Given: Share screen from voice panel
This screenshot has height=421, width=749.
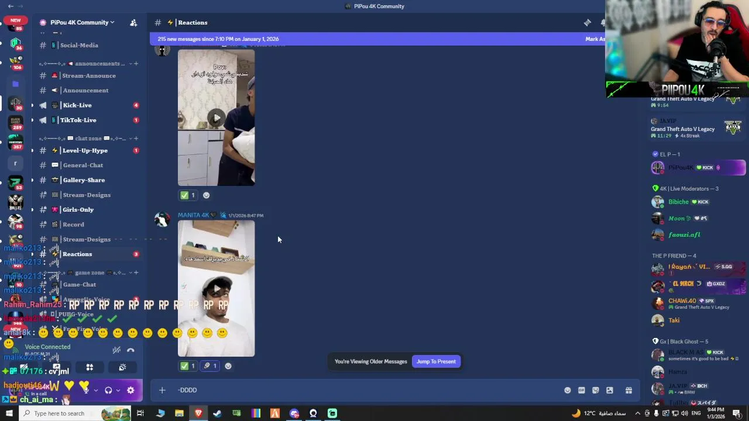Looking at the screenshot, I should point(56,367).
